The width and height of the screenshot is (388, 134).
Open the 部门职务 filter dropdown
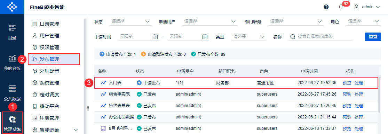point(296,21)
